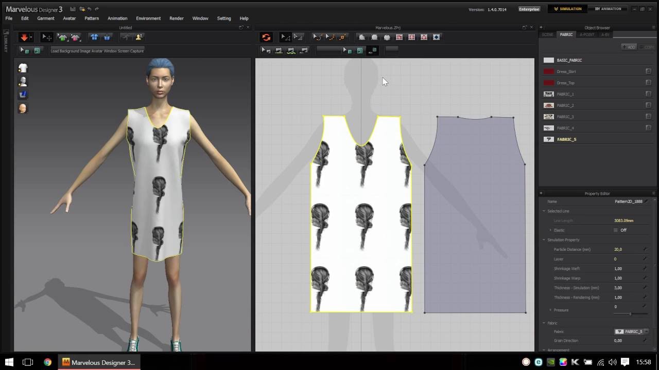Click the green shirt garment tool

click(x=62, y=38)
